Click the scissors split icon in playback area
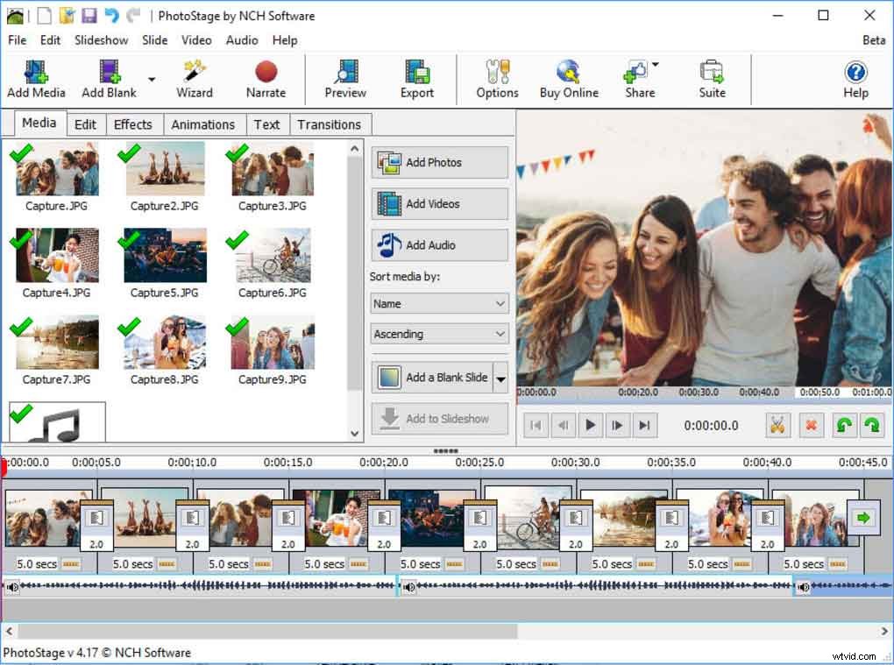894x665 pixels. [x=777, y=426]
